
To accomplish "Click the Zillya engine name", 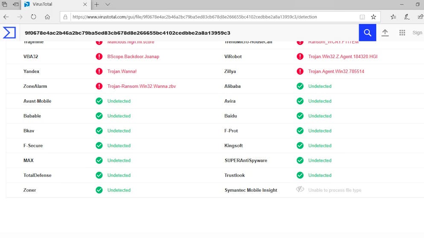I will point(230,71).
